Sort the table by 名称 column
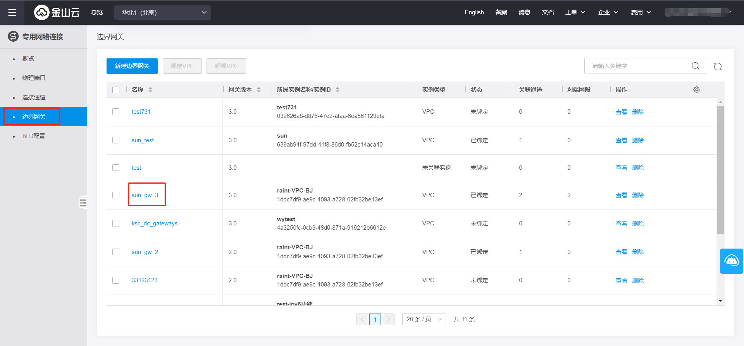 [150, 90]
